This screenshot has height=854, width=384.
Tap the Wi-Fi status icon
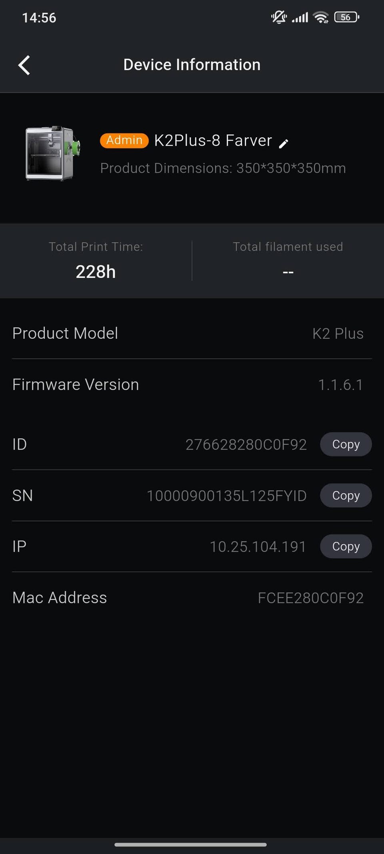click(x=321, y=17)
